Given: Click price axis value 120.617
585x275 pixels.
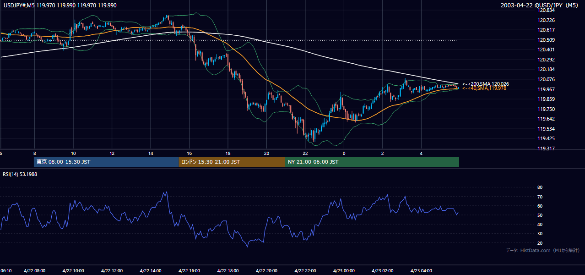Looking at the screenshot, I should pos(546,30).
